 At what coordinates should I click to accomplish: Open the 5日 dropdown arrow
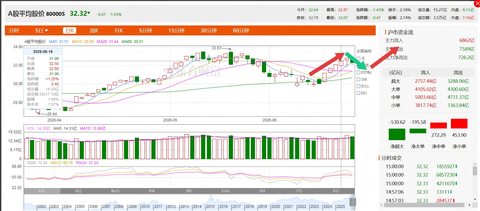tap(46, 31)
